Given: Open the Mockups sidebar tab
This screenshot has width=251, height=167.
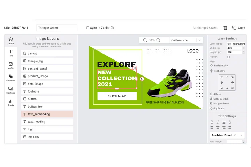Looking at the screenshot, I should 10,90.
